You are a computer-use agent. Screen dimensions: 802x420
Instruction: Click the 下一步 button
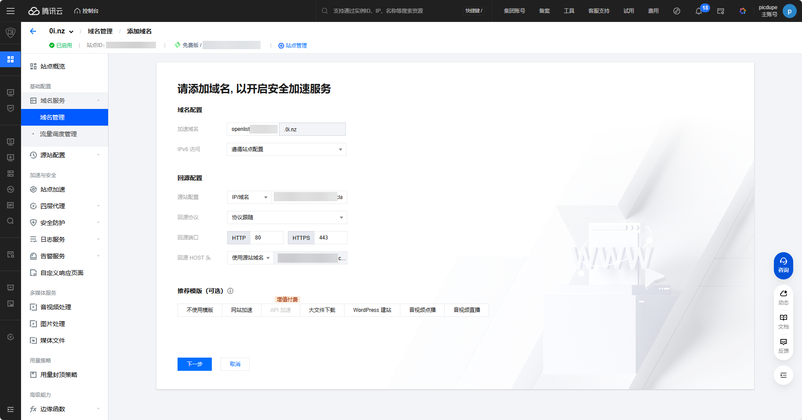coord(195,364)
